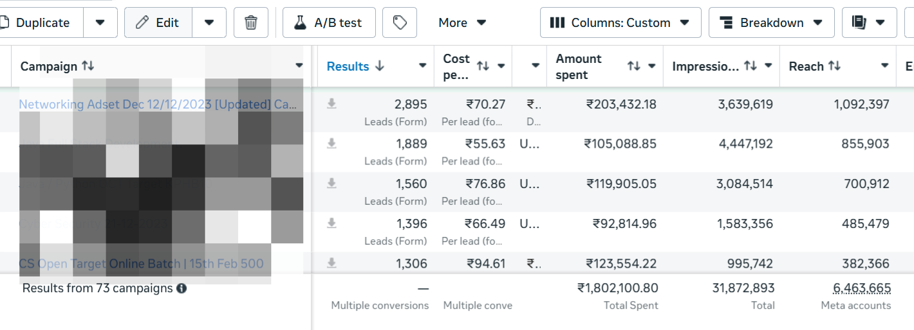
Task: Click the Edit pencil button
Action: (158, 22)
